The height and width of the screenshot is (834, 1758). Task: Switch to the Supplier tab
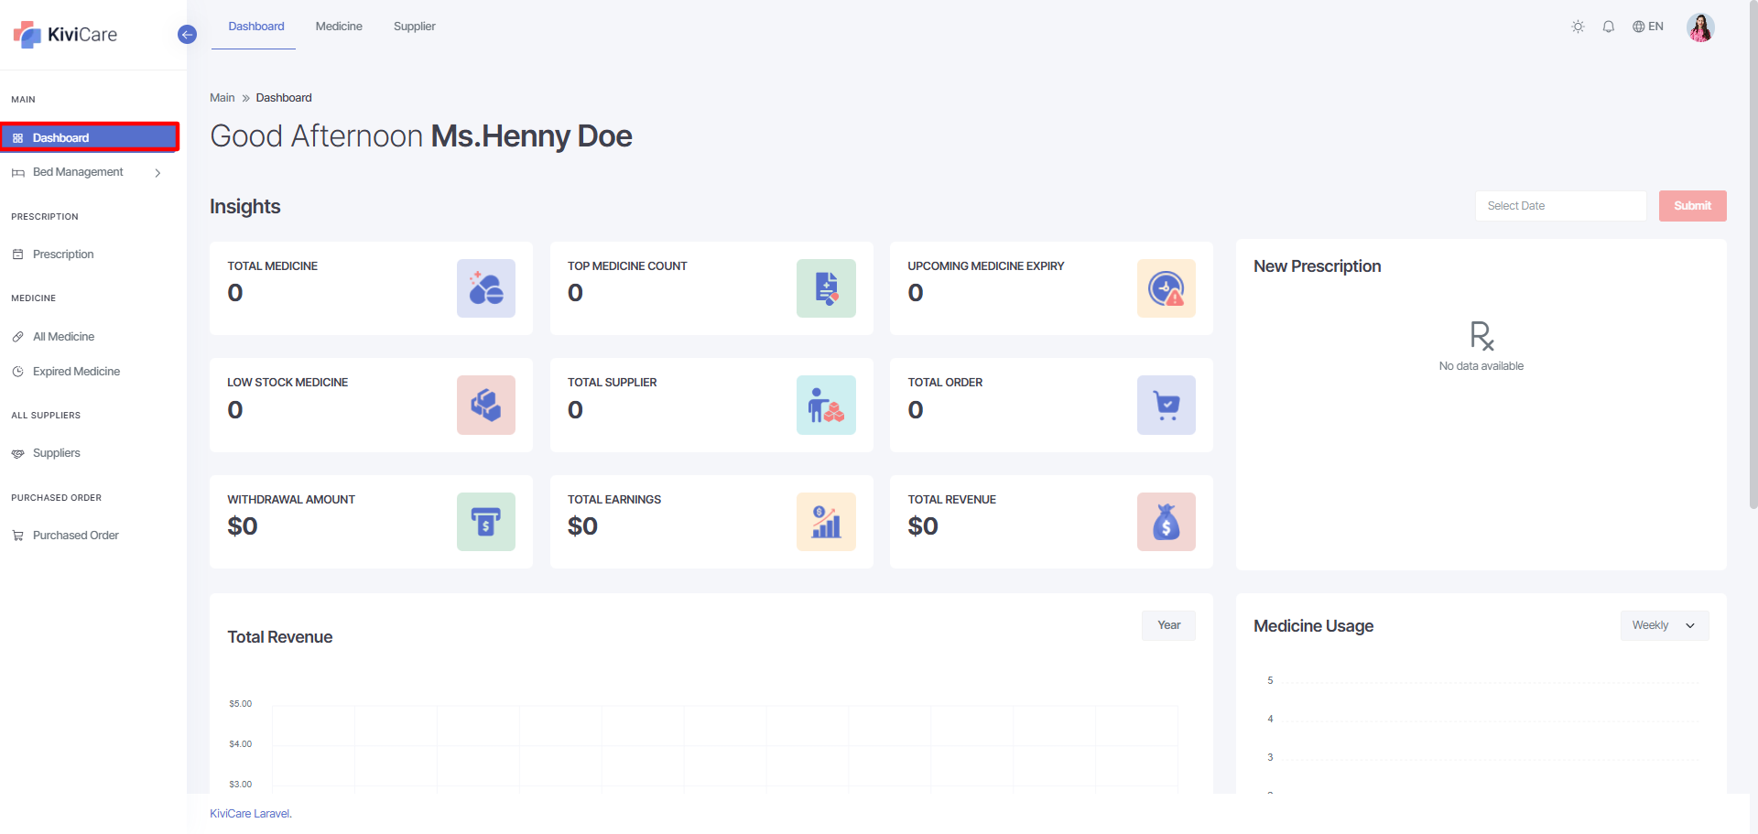tap(414, 27)
